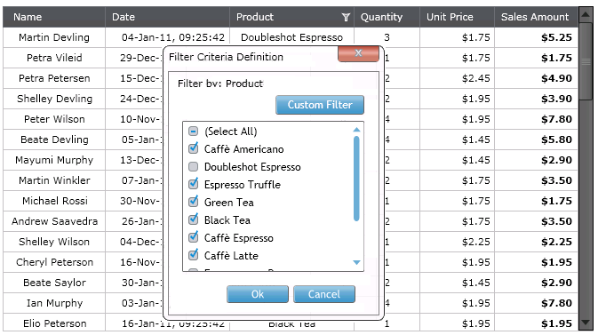This screenshot has height=335, width=598.
Task: Select the Peter Wilson name cell
Action: coord(54,119)
